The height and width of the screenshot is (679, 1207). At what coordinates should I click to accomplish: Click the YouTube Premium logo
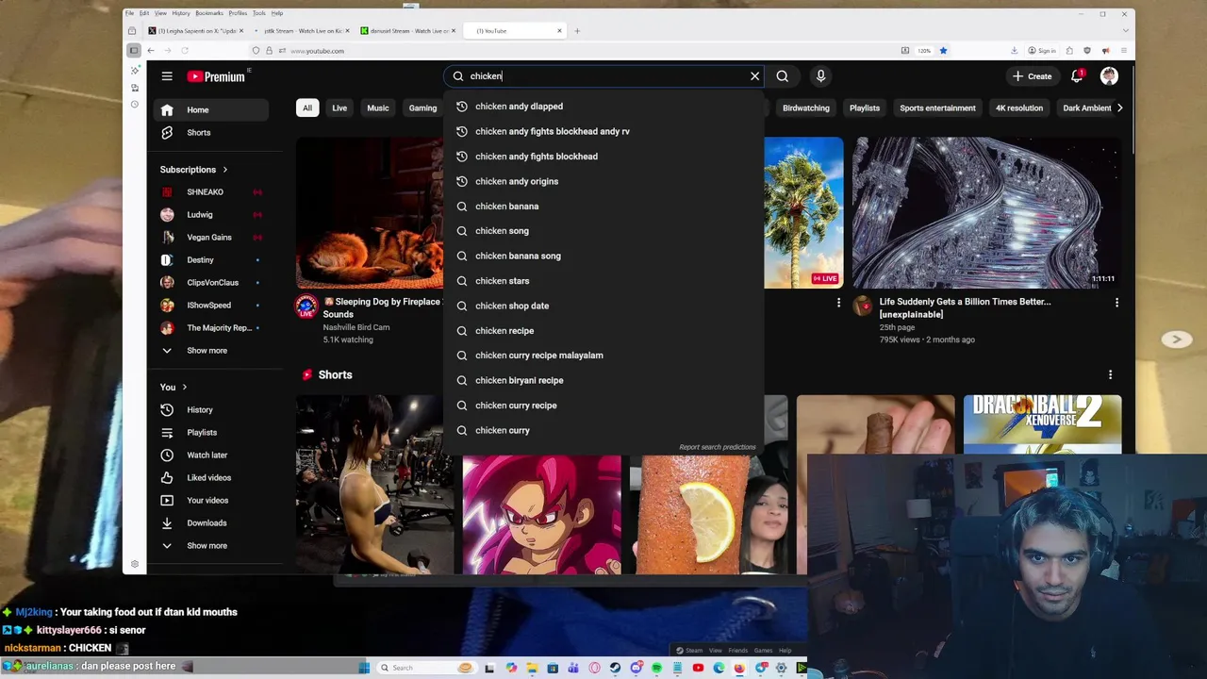point(216,76)
